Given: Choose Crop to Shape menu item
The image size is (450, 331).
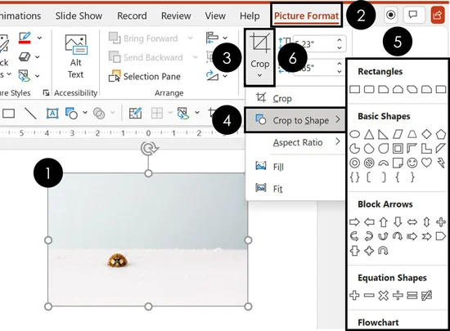Looking at the screenshot, I should coord(295,120).
